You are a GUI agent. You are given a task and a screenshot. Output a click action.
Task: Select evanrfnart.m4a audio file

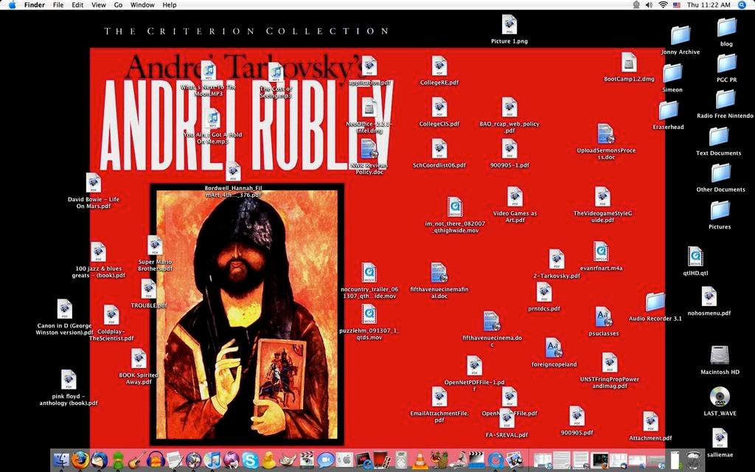point(601,252)
